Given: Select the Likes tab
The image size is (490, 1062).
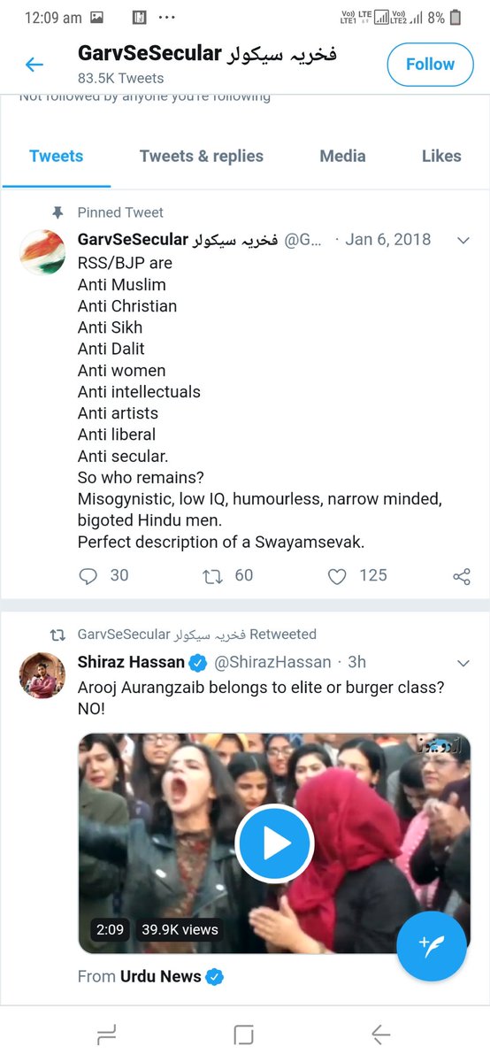Looking at the screenshot, I should pyautogui.click(x=441, y=156).
